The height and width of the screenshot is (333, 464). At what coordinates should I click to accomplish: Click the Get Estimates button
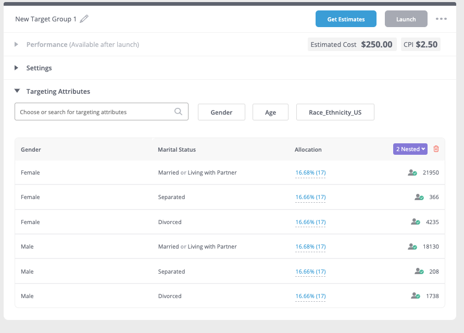pos(346,19)
